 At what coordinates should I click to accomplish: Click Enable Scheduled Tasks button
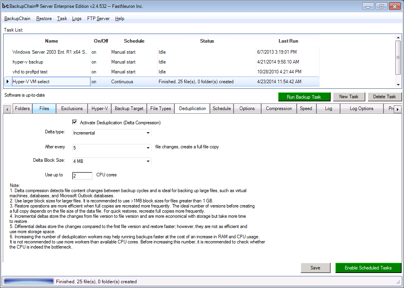click(368, 268)
